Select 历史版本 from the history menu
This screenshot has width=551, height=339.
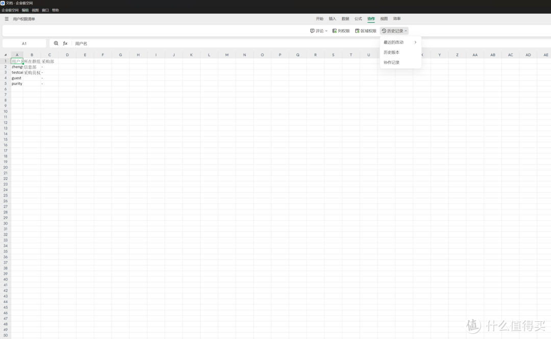(391, 53)
